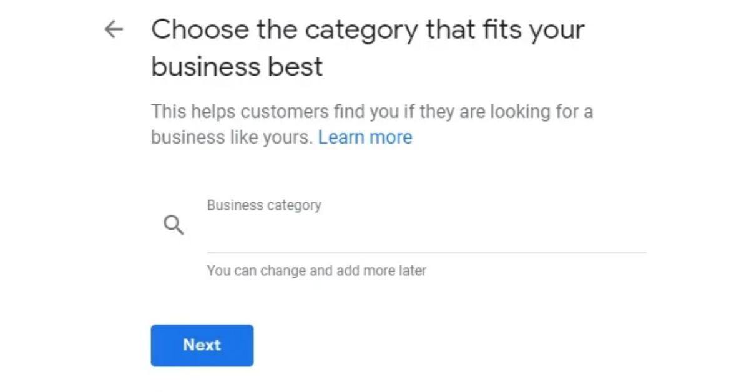This screenshot has width=749, height=392.
Task: Click the underline beneath the category field
Action: (426, 253)
